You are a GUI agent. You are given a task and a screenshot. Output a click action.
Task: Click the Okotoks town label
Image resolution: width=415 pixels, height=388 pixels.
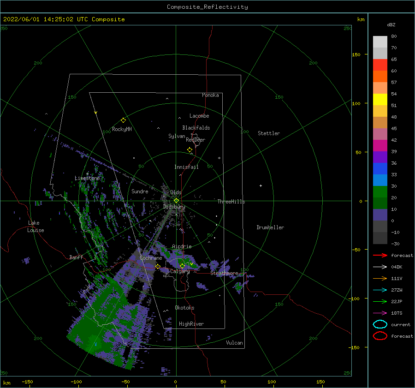click(184, 308)
